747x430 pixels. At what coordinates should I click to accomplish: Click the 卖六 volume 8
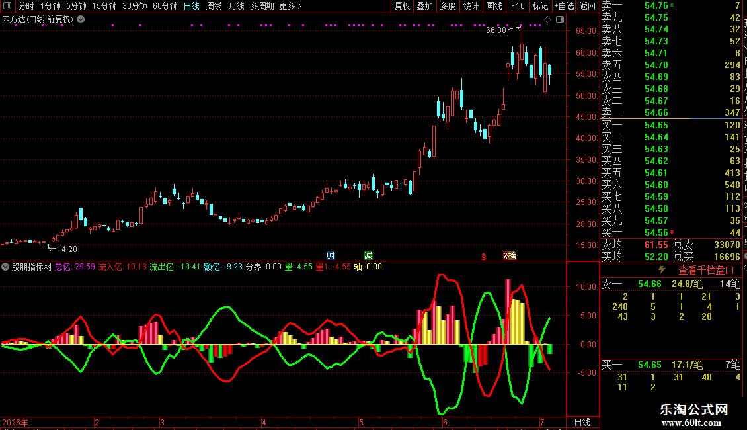tap(738, 53)
